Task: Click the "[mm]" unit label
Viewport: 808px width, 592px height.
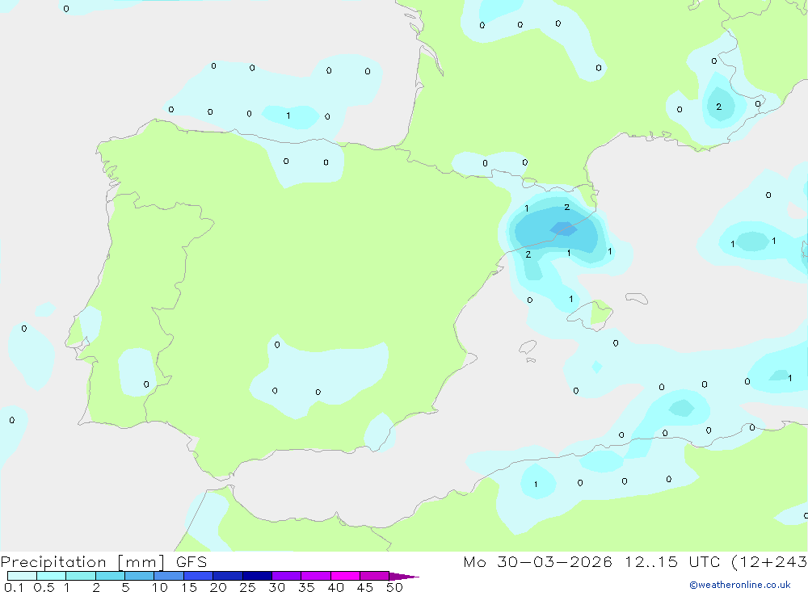Action: (x=141, y=562)
